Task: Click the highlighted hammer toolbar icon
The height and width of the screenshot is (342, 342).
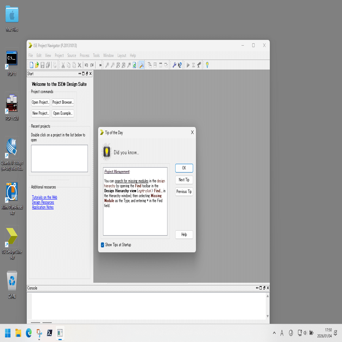Action: point(141,65)
